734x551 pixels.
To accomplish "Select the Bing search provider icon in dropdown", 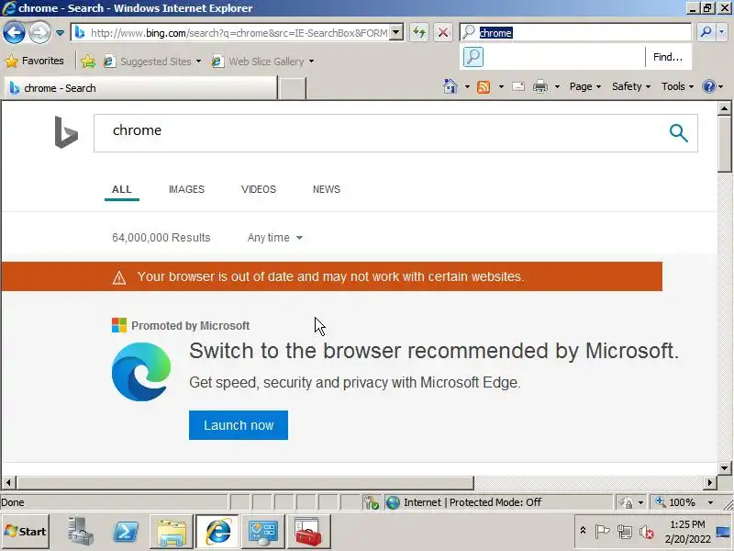I will pos(473,57).
